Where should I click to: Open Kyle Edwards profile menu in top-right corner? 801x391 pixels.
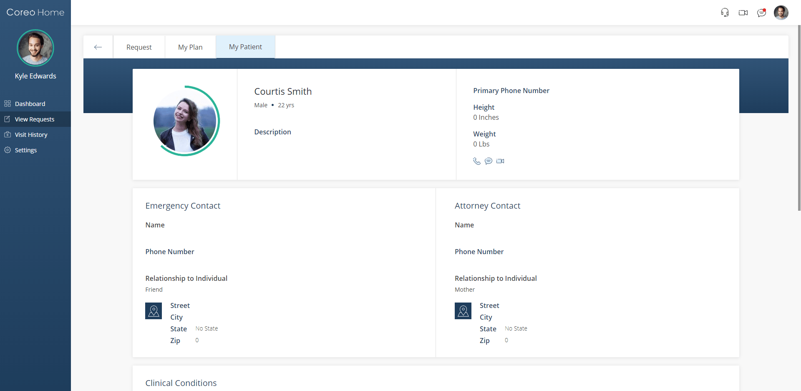tap(781, 13)
